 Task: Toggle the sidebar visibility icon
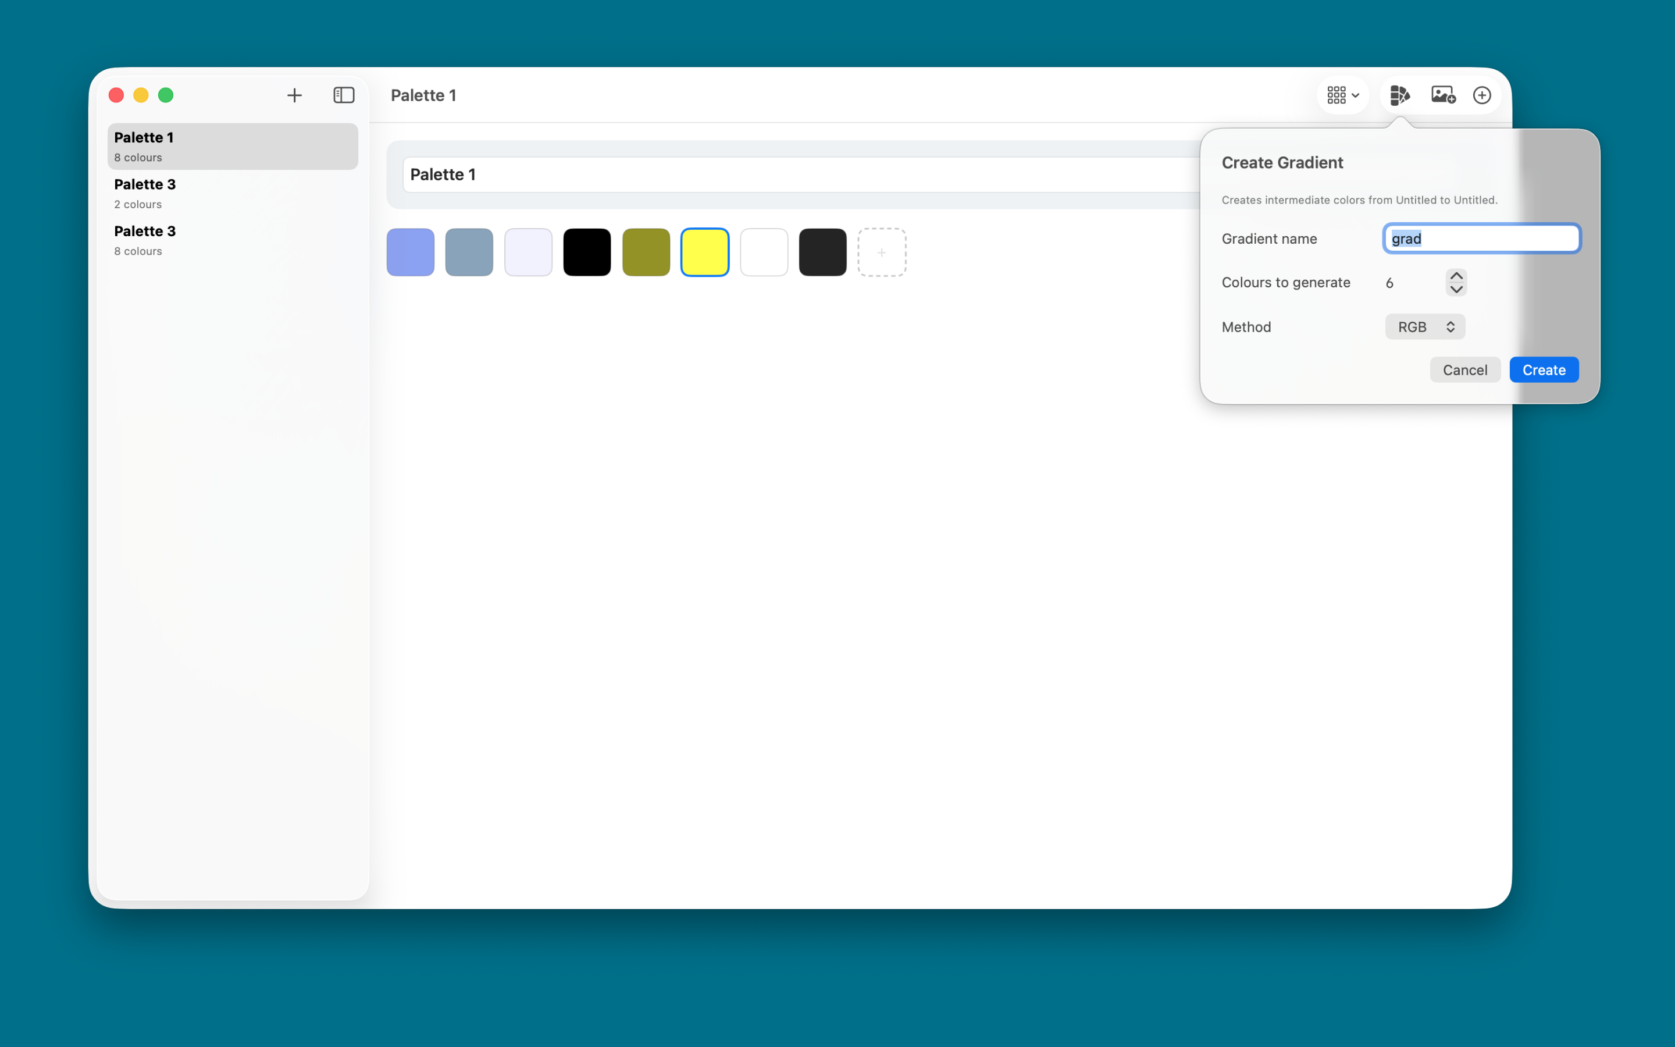click(343, 95)
